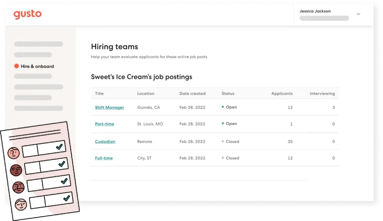Screen dimensions: 383x221
Task: Click the top face avatar on the checklist illustration
Action: (x=13, y=153)
